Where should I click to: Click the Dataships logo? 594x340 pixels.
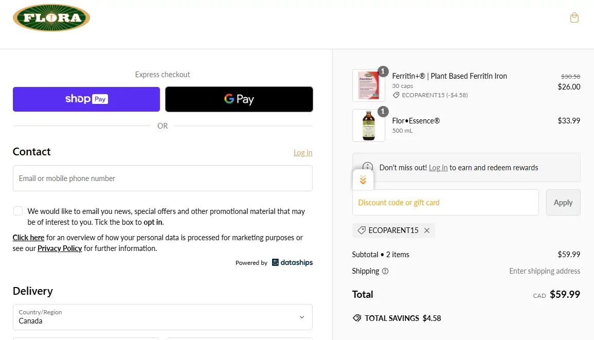click(292, 262)
